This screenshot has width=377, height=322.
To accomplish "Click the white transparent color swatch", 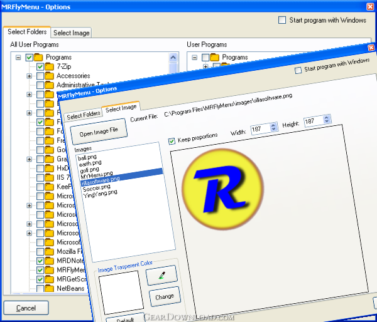I will point(121,293).
